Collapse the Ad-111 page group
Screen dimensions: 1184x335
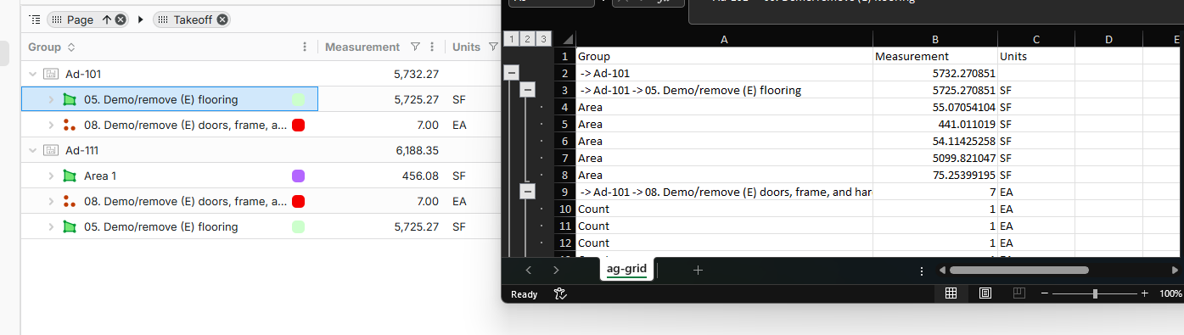33,150
